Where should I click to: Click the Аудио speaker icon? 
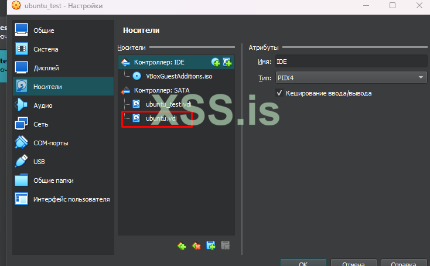(22, 105)
